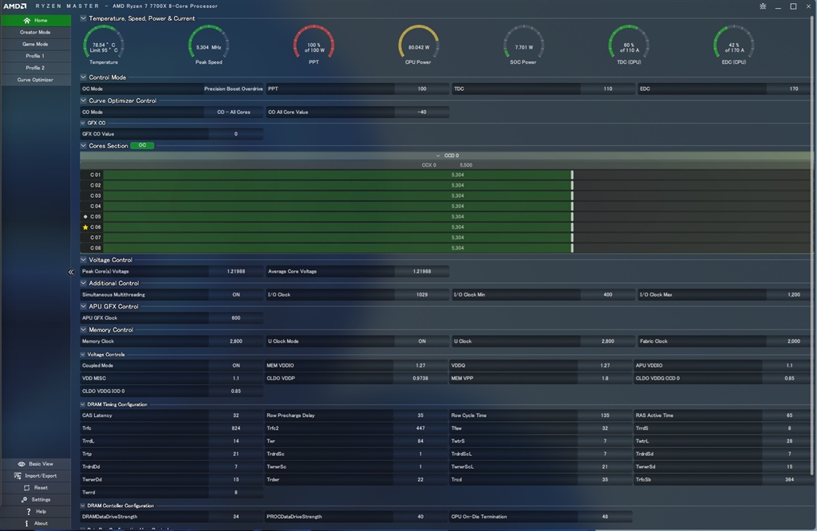Click the C 01 core frequency bar
Viewport: 817px width, 531px height.
338,175
